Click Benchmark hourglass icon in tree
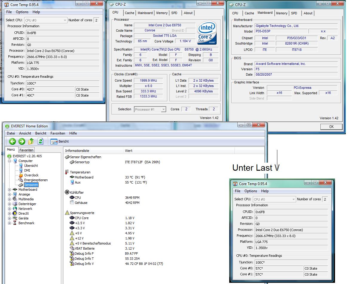This screenshot has height=284, width=364. [x=15, y=223]
